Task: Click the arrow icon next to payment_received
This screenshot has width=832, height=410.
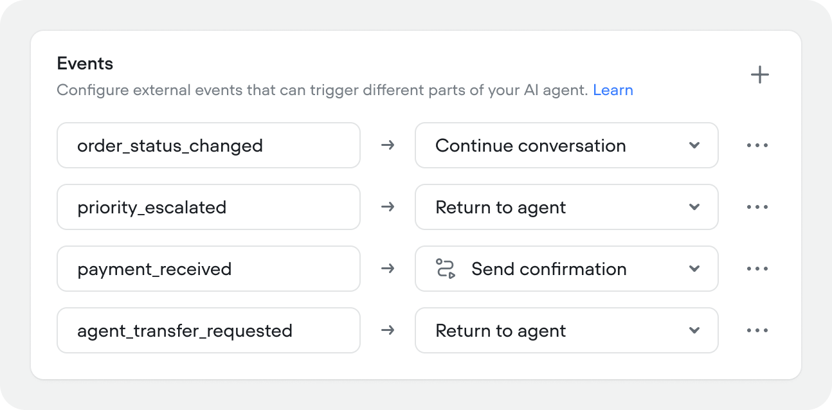Action: click(x=388, y=269)
